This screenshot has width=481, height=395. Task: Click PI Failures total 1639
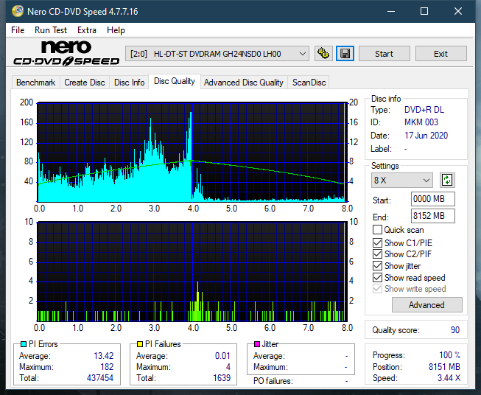(222, 378)
